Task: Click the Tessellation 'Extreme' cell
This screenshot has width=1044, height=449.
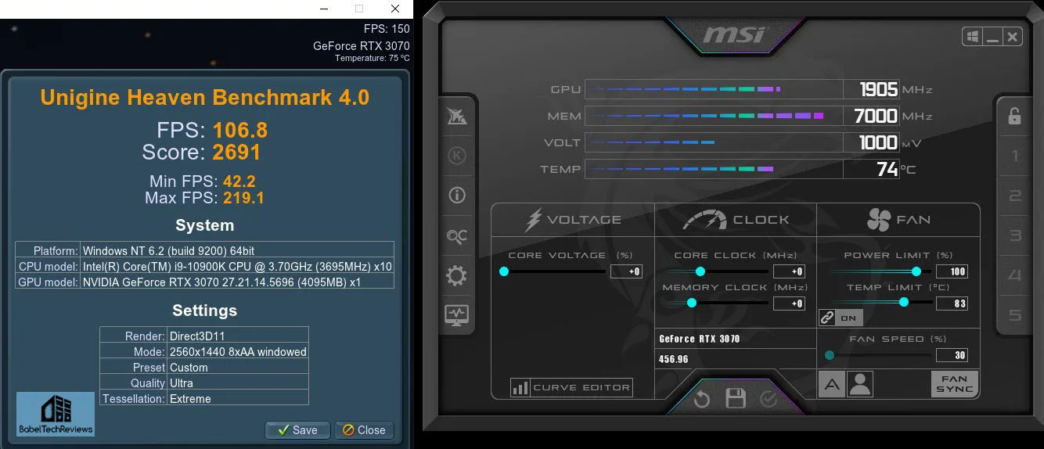Action: pos(238,398)
